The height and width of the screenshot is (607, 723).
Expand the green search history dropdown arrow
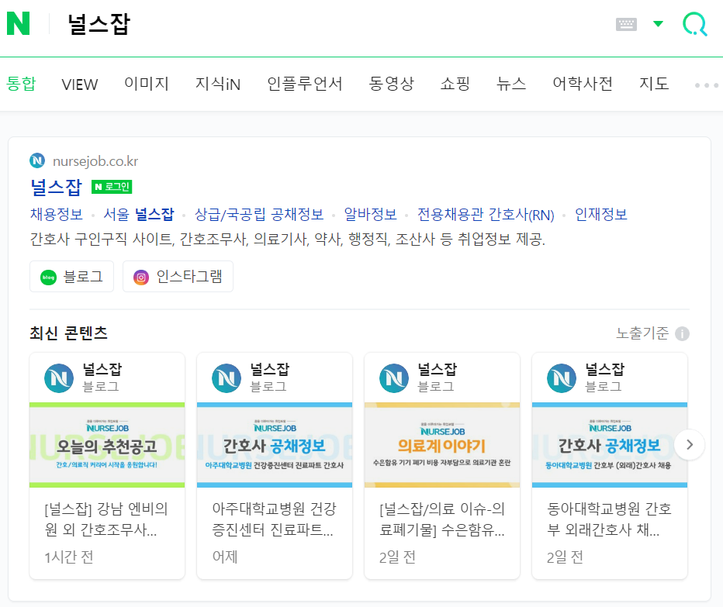(659, 23)
